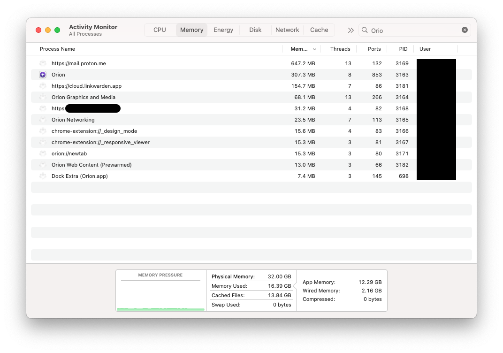Clear the search field using the X button
Image resolution: width=503 pixels, height=353 pixels.
tap(465, 30)
